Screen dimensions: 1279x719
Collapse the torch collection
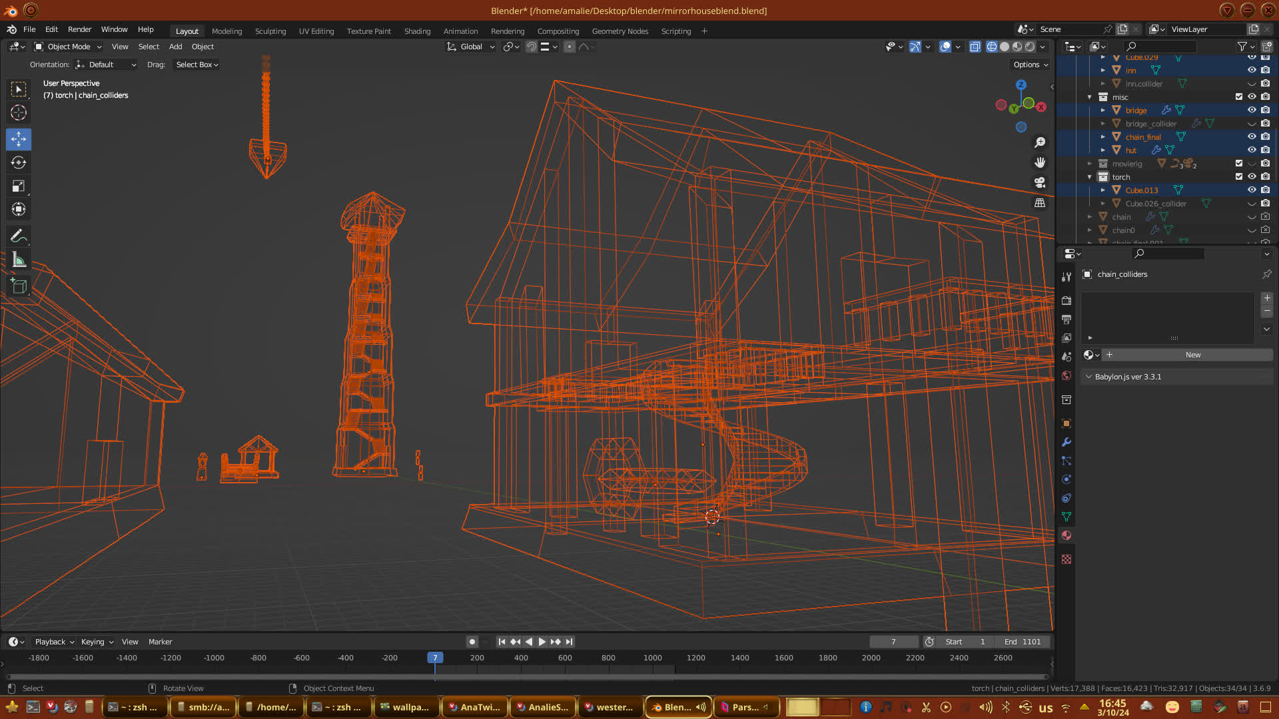pyautogui.click(x=1090, y=177)
